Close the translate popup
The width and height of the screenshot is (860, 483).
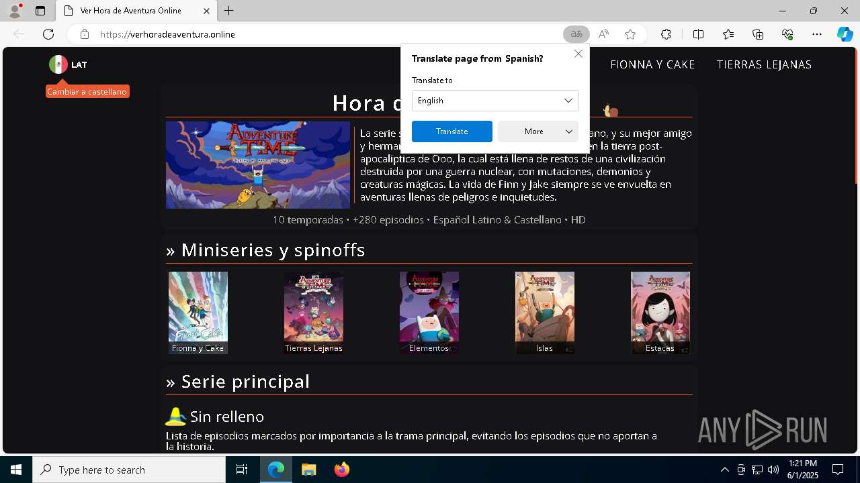point(578,54)
